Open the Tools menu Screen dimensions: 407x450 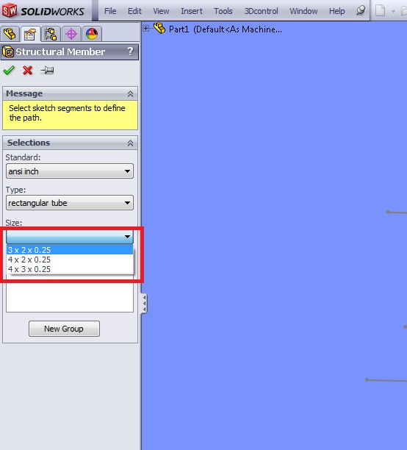(x=223, y=11)
